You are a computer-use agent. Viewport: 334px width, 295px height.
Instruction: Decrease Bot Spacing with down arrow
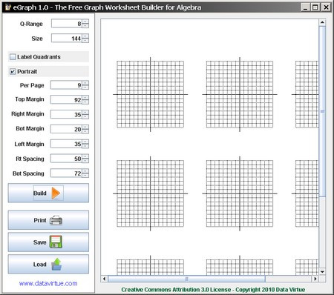click(x=85, y=175)
